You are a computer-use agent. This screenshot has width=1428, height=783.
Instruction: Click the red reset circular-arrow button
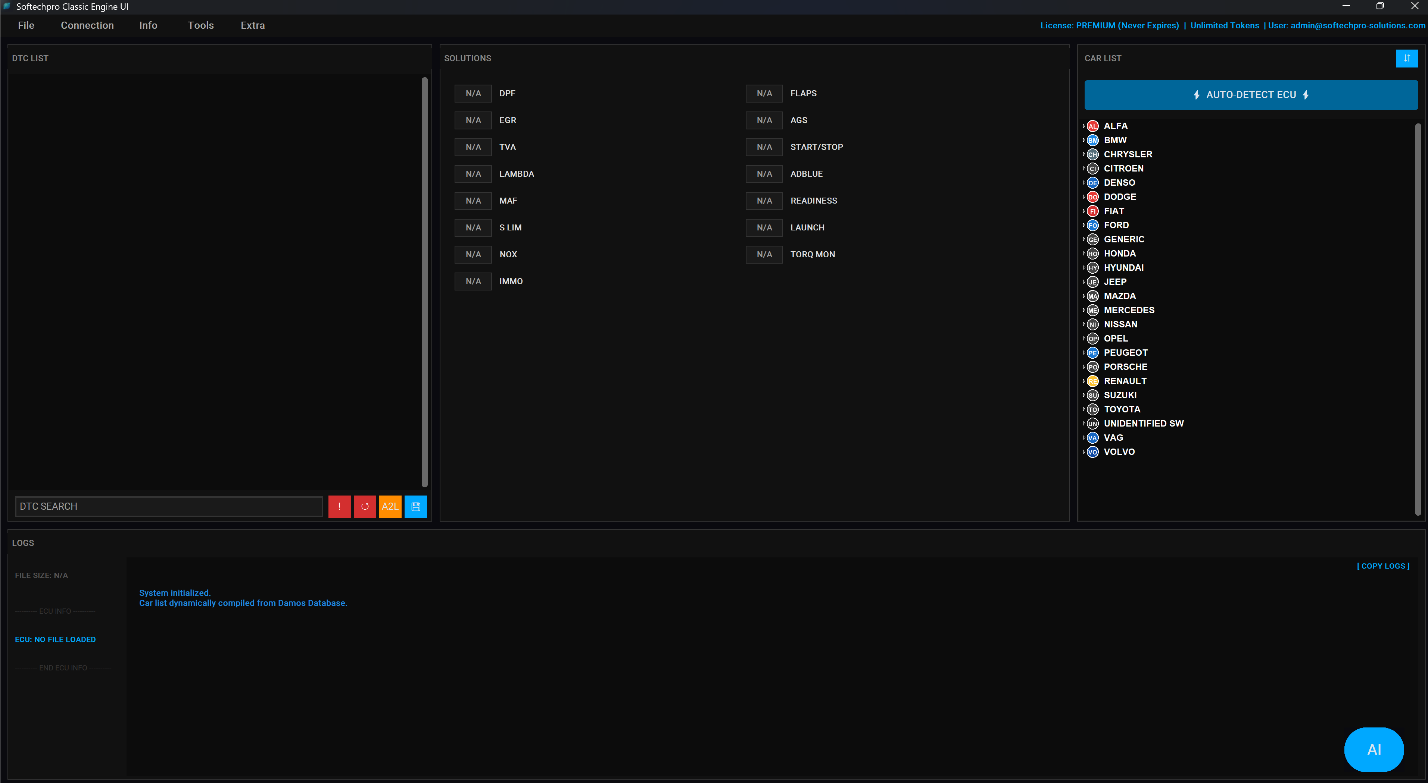coord(365,506)
